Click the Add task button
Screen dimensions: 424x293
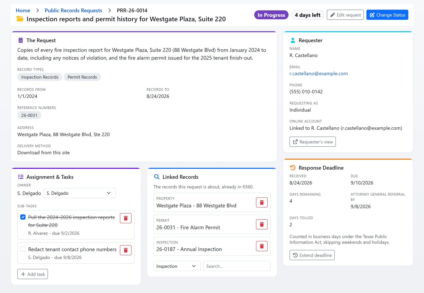[x=33, y=274]
